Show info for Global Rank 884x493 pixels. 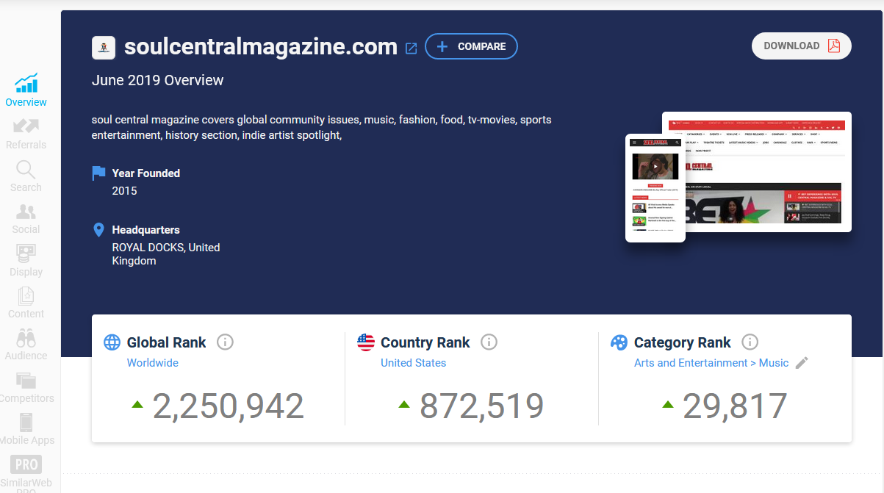225,342
